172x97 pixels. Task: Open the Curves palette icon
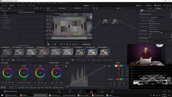73,60
